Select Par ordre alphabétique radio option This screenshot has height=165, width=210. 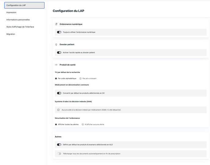tap(56, 78)
